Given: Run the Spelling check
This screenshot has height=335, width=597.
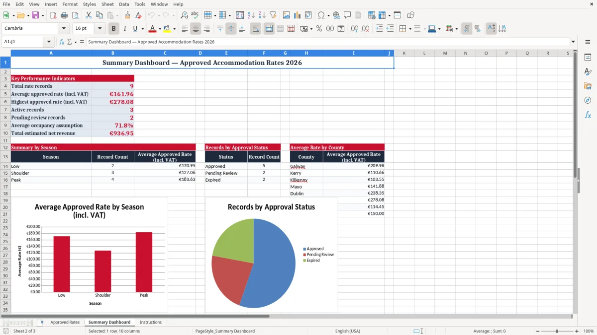Looking at the screenshot, I should (x=195, y=15).
